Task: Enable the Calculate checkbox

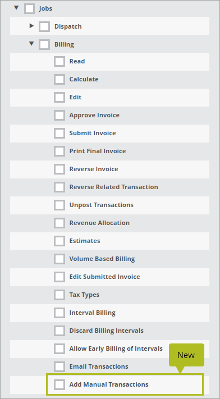Action: pyautogui.click(x=59, y=79)
